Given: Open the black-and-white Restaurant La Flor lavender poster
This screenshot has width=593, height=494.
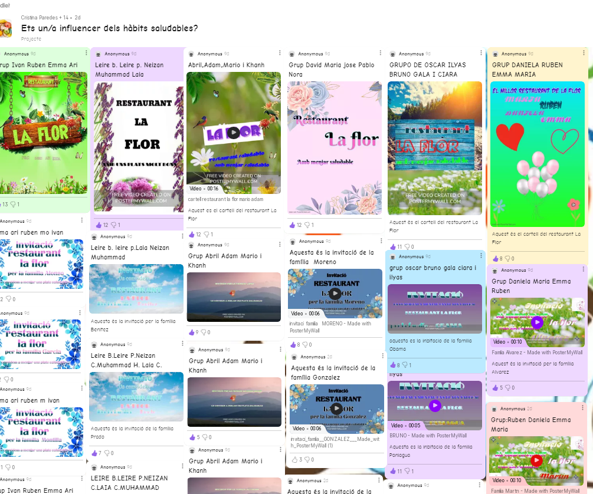Looking at the screenshot, I should coord(139,146).
